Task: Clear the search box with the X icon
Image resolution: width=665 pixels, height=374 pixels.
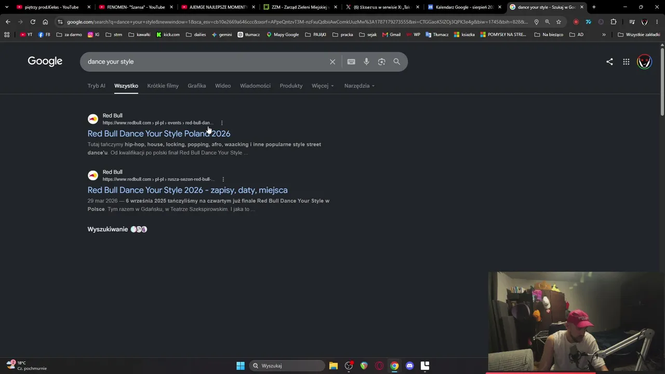Action: [x=332, y=62]
